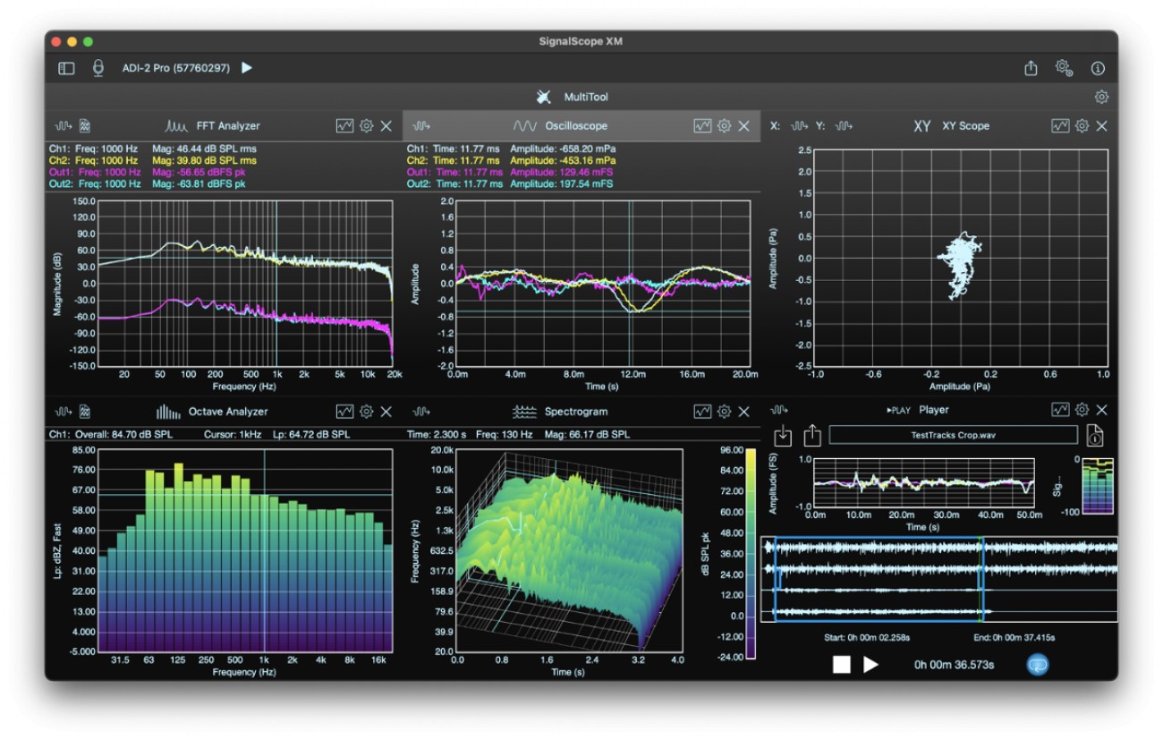Click the Player import file icon
Image resolution: width=1163 pixels, height=740 pixels.
tap(782, 435)
